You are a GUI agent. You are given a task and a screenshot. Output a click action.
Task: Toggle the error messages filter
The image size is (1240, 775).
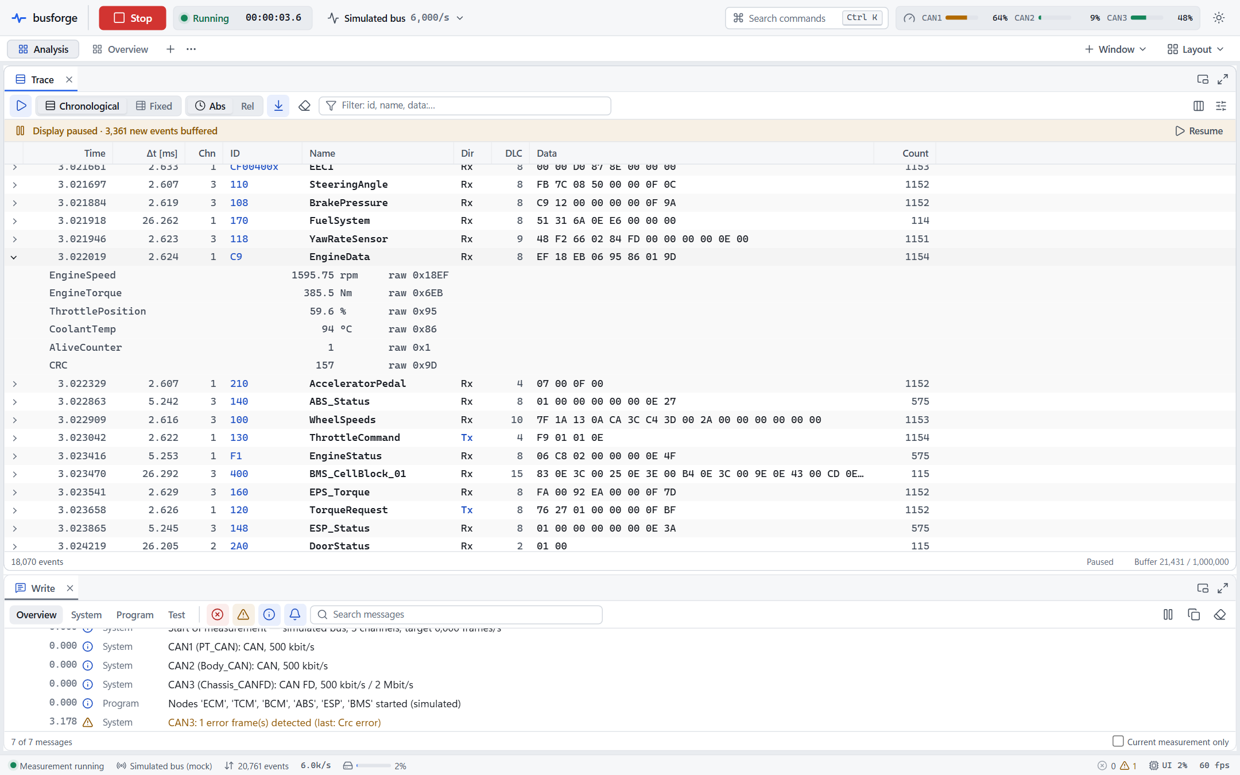218,615
